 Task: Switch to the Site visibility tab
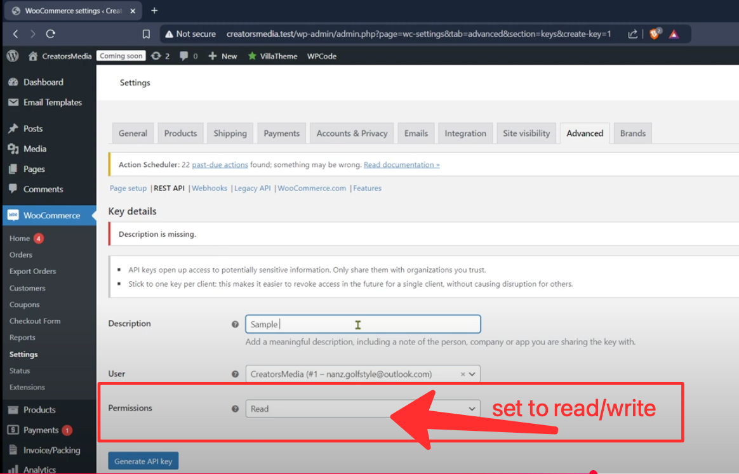click(526, 133)
